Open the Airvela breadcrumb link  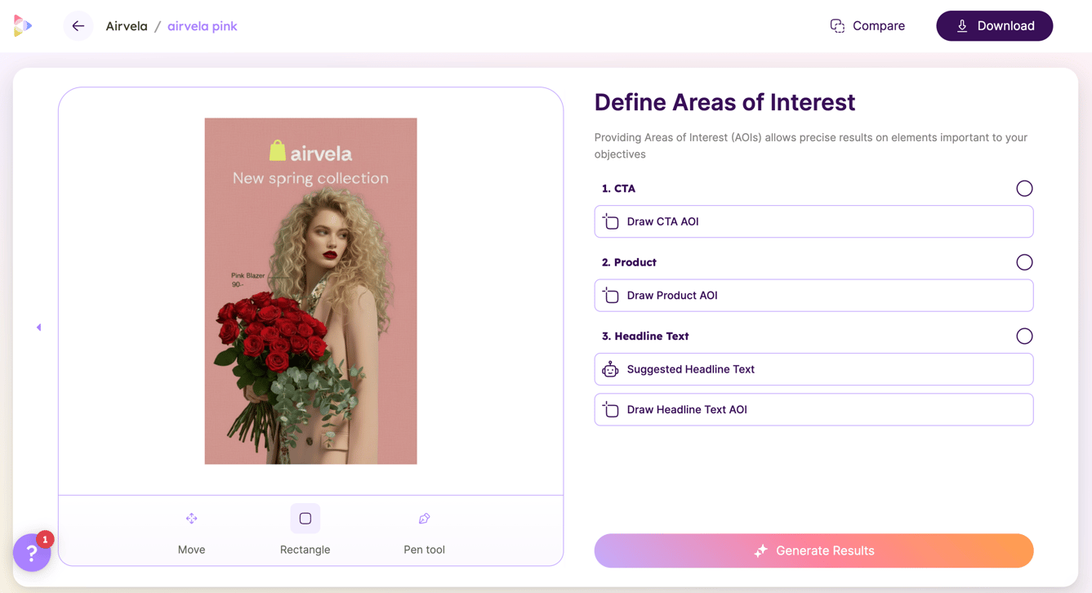click(x=127, y=26)
